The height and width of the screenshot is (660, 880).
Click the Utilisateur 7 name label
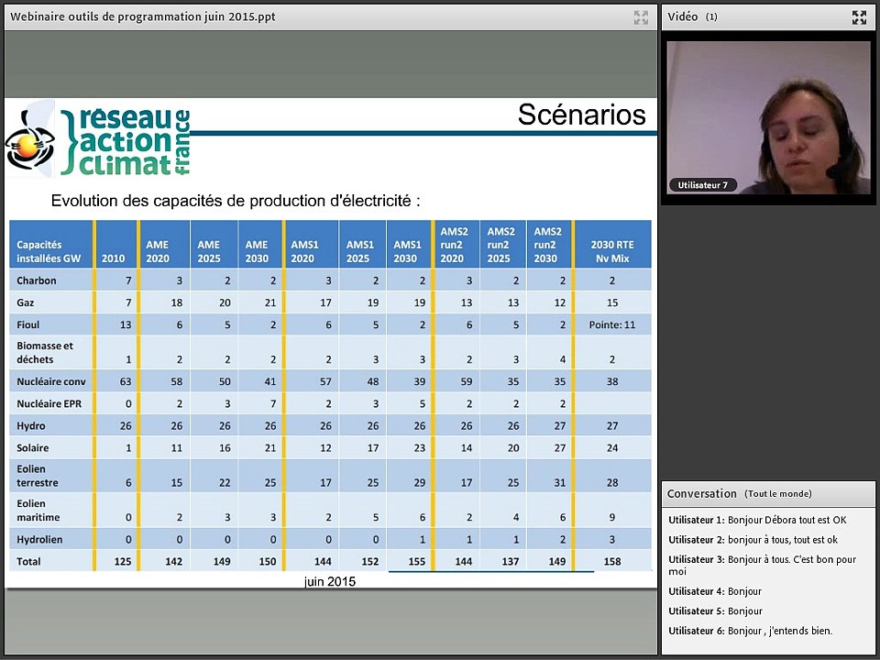pos(702,185)
